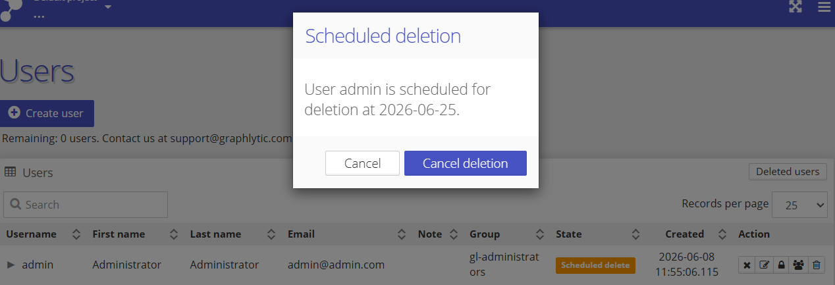Click the Cancel button in dialog
Image resolution: width=835 pixels, height=285 pixels.
click(x=362, y=163)
